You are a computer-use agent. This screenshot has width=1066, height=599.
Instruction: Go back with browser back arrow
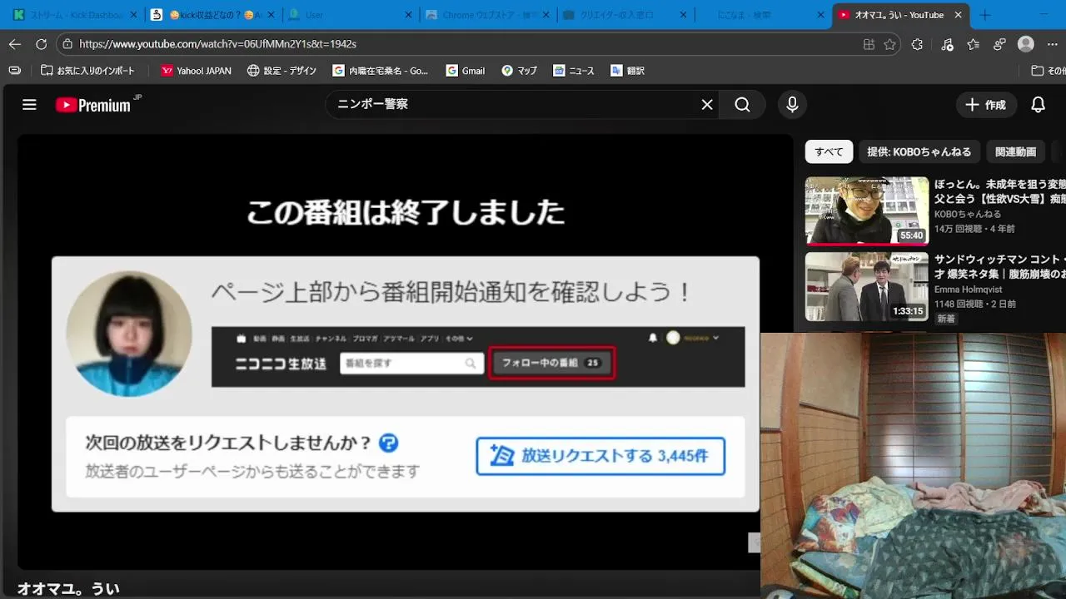click(x=15, y=44)
